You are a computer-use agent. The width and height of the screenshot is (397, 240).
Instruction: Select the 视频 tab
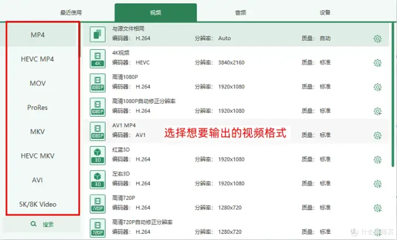155,12
